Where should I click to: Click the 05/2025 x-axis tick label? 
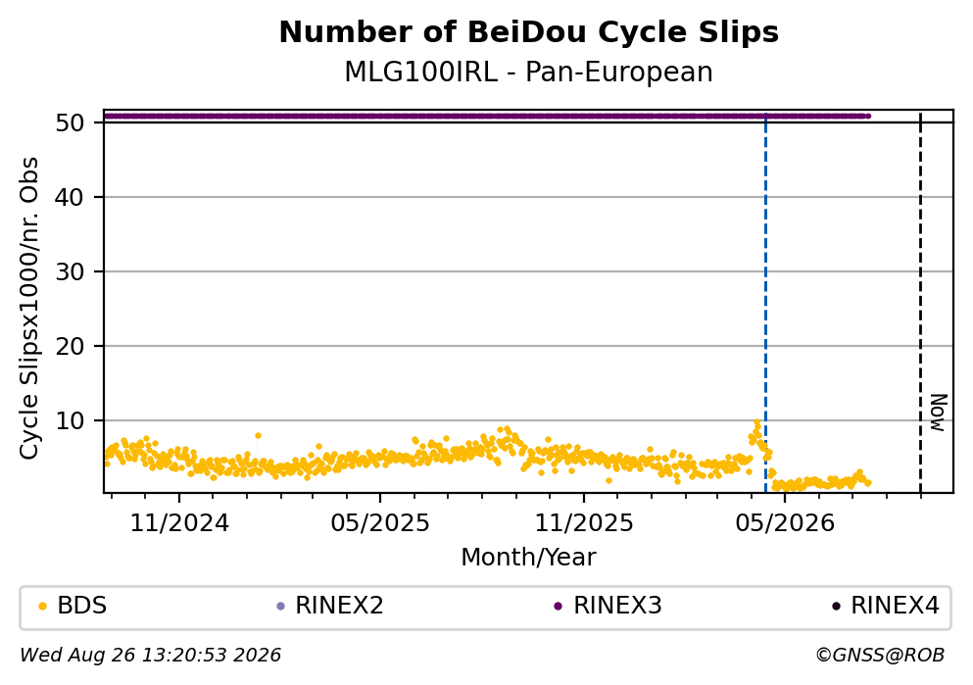pos(380,523)
